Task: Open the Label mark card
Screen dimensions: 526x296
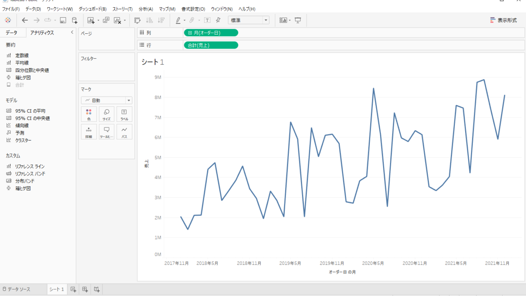Action: 124,114
